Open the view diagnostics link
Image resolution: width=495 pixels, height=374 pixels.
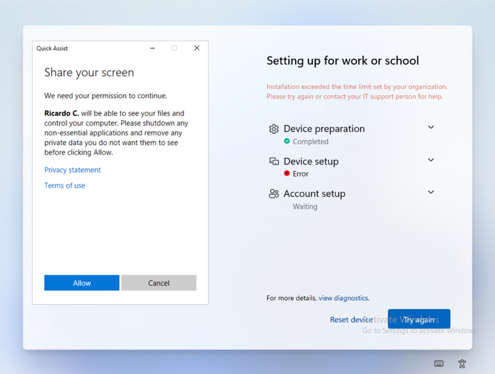point(343,298)
